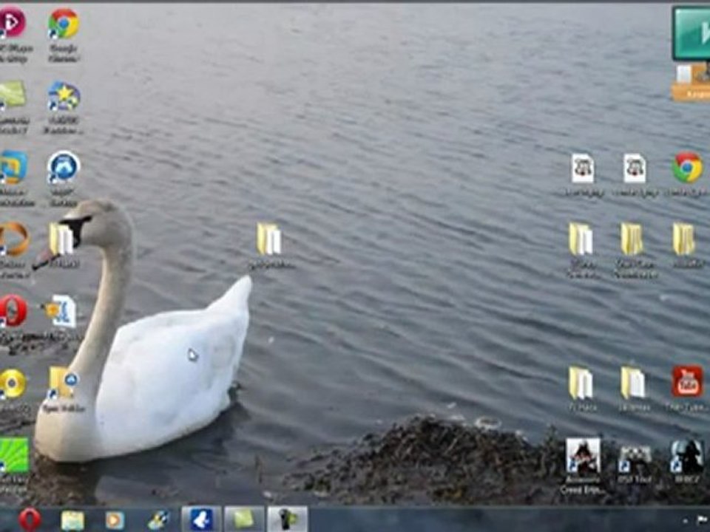Open the Action Center flag in the tray

703,519
